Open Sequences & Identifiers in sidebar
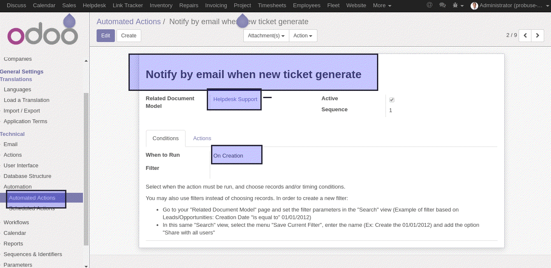The height and width of the screenshot is (268, 551). (x=33, y=254)
